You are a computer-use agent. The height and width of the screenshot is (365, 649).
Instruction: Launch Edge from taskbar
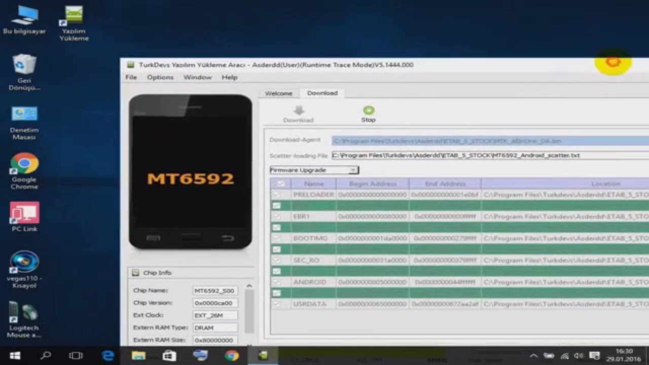107,355
